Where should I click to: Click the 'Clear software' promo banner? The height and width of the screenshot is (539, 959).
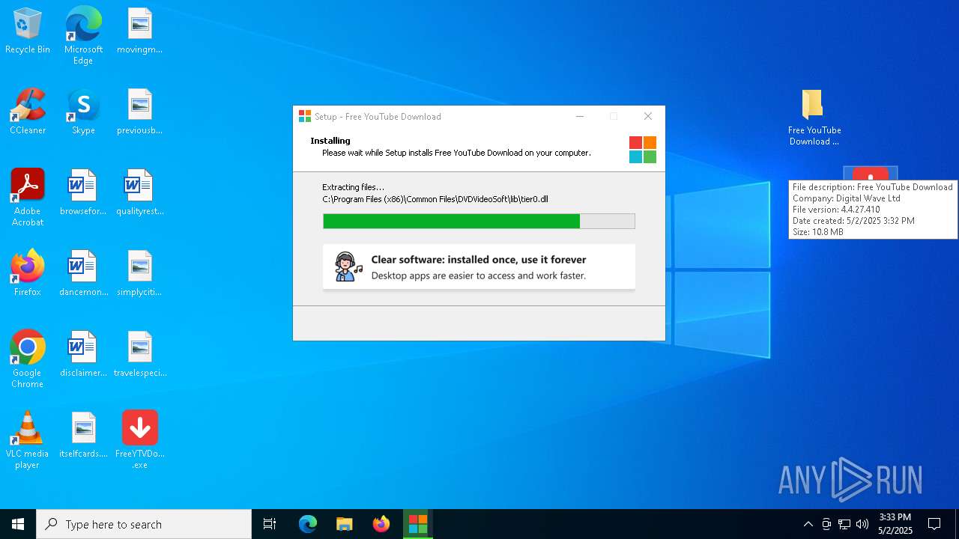pyautogui.click(x=479, y=267)
